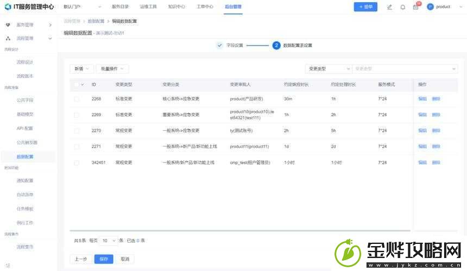The image size is (467, 271).
Task: Collapse the 流程管理 sidebar section
Action: coord(50,38)
